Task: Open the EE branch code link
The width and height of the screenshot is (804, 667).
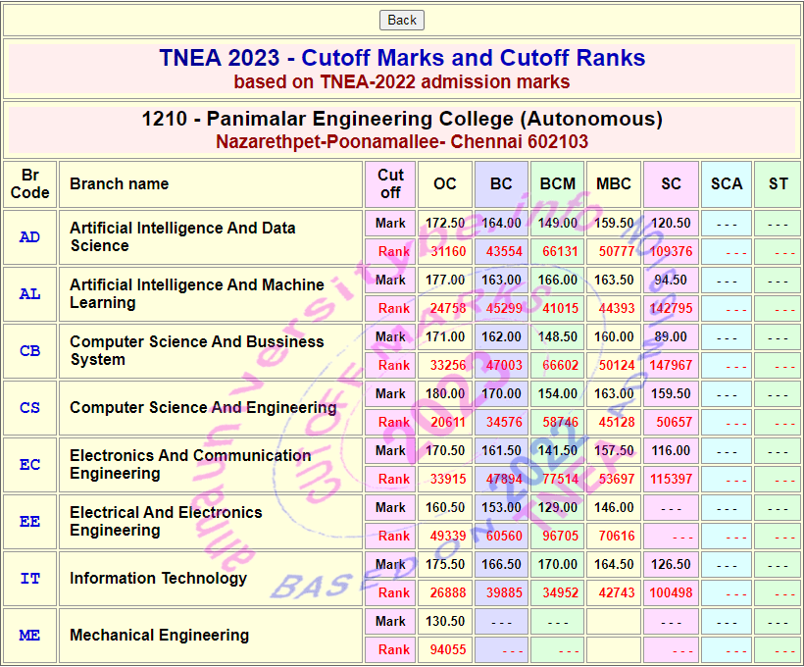Action: [29, 522]
